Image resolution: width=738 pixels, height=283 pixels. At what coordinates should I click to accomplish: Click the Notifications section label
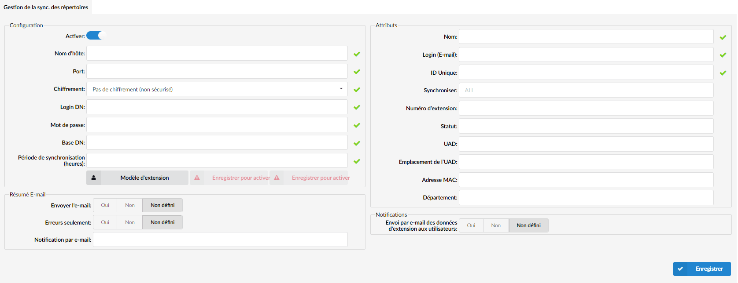tap(391, 214)
